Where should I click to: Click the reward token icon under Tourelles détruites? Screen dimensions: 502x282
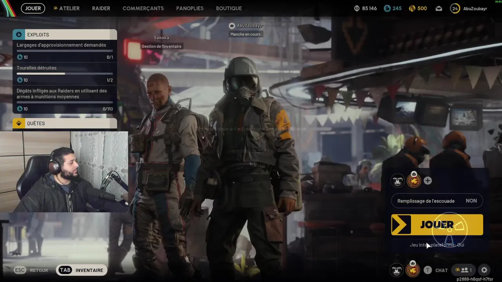coord(20,80)
